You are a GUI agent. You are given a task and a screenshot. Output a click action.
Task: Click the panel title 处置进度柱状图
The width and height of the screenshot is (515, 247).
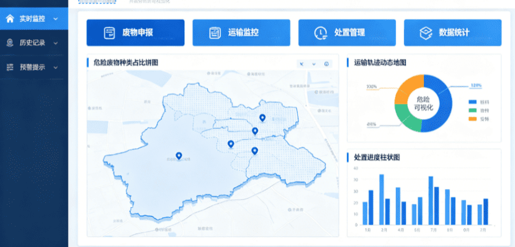377,158
